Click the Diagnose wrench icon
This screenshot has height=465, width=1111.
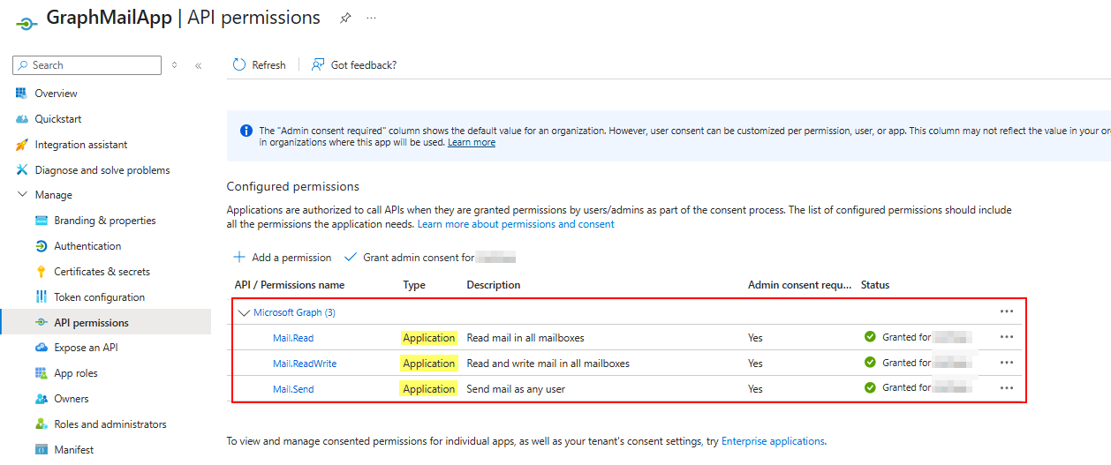(x=21, y=170)
